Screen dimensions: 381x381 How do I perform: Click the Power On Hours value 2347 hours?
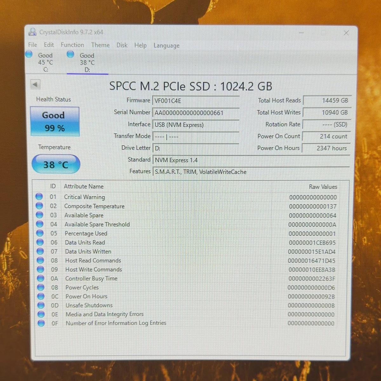pyautogui.click(x=326, y=148)
